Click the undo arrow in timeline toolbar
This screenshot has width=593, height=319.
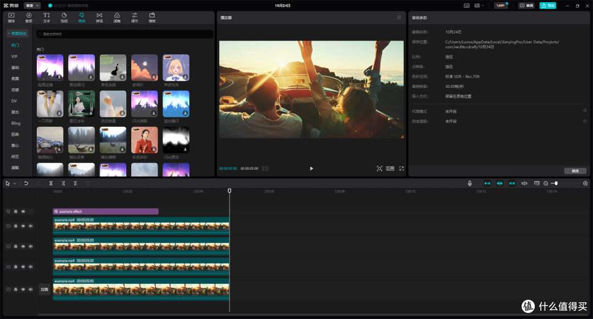point(26,183)
